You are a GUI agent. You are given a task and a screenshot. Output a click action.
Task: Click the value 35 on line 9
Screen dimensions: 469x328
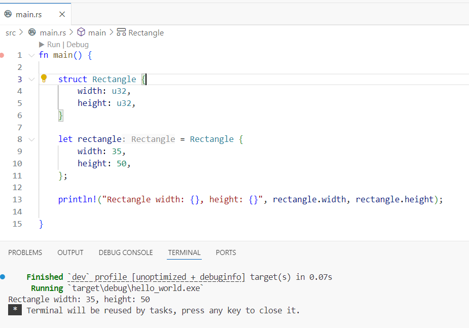pyautogui.click(x=117, y=151)
